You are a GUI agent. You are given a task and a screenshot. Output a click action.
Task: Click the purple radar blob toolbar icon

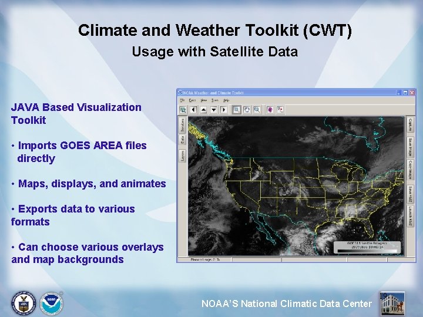coord(270,110)
